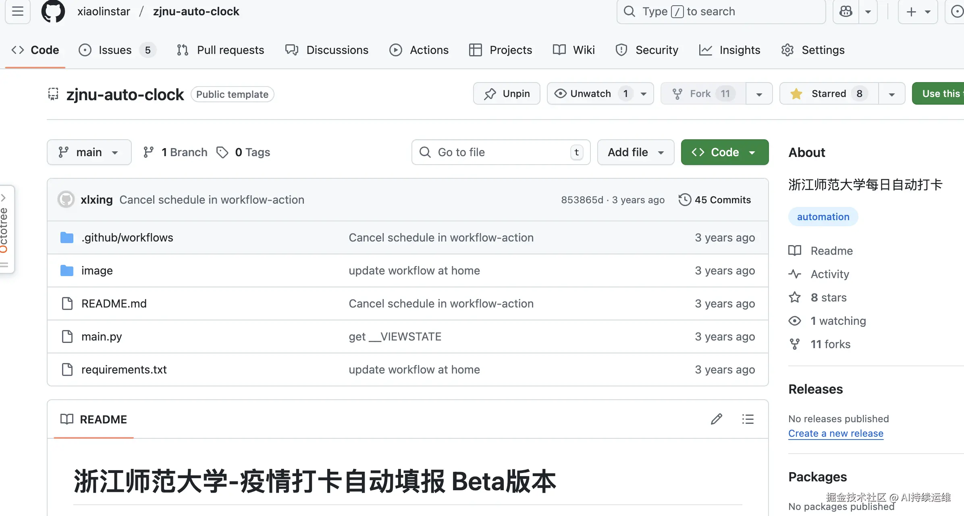Screen dimensions: 964x516
Task: Expand the star lists dropdown arrow
Action: pyautogui.click(x=892, y=94)
